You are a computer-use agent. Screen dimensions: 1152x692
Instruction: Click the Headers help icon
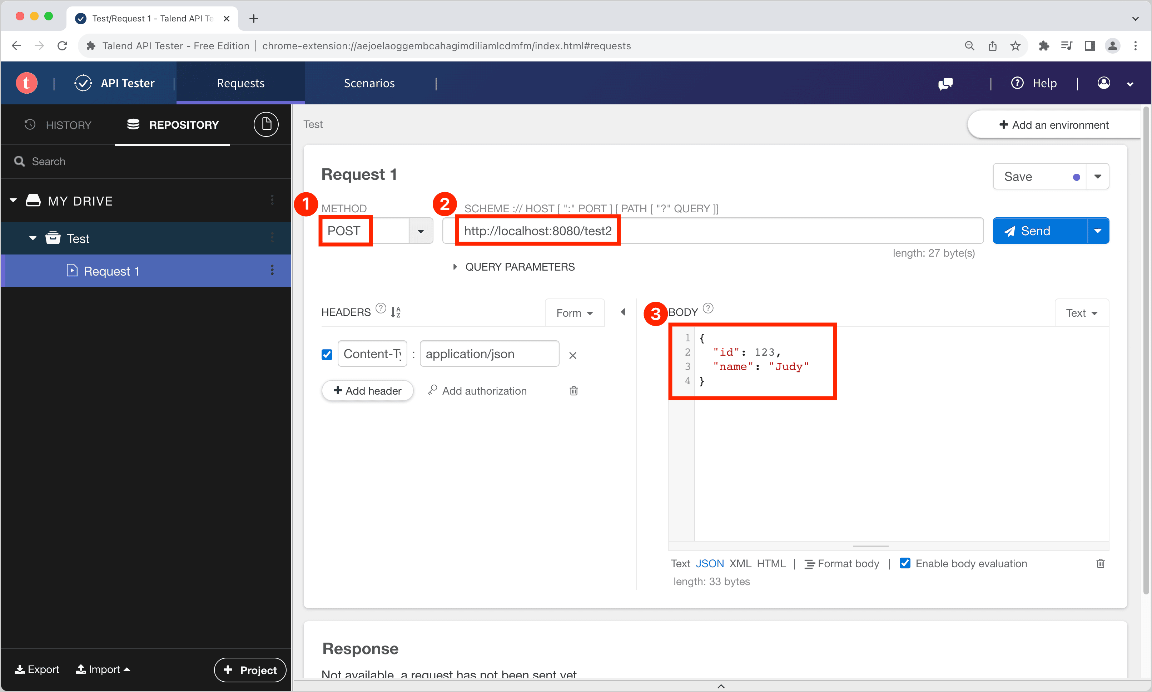381,308
